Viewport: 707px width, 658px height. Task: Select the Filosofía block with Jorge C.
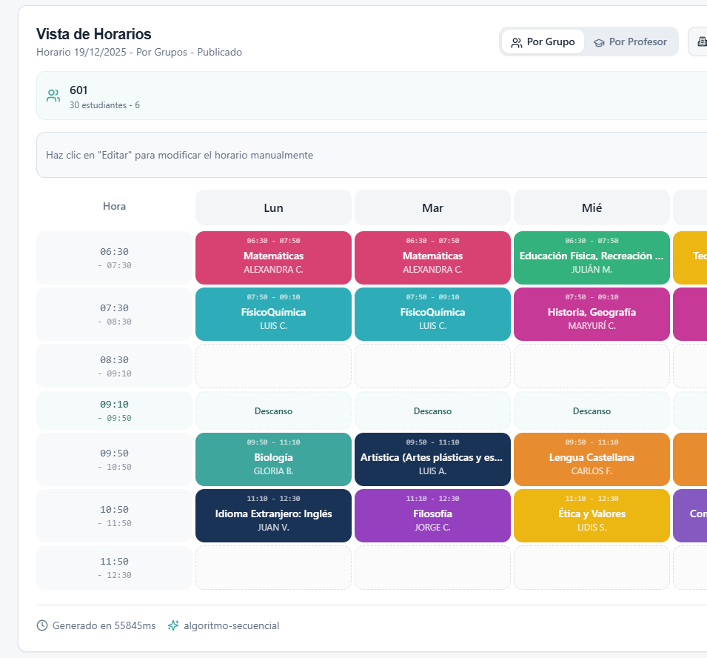coord(432,516)
